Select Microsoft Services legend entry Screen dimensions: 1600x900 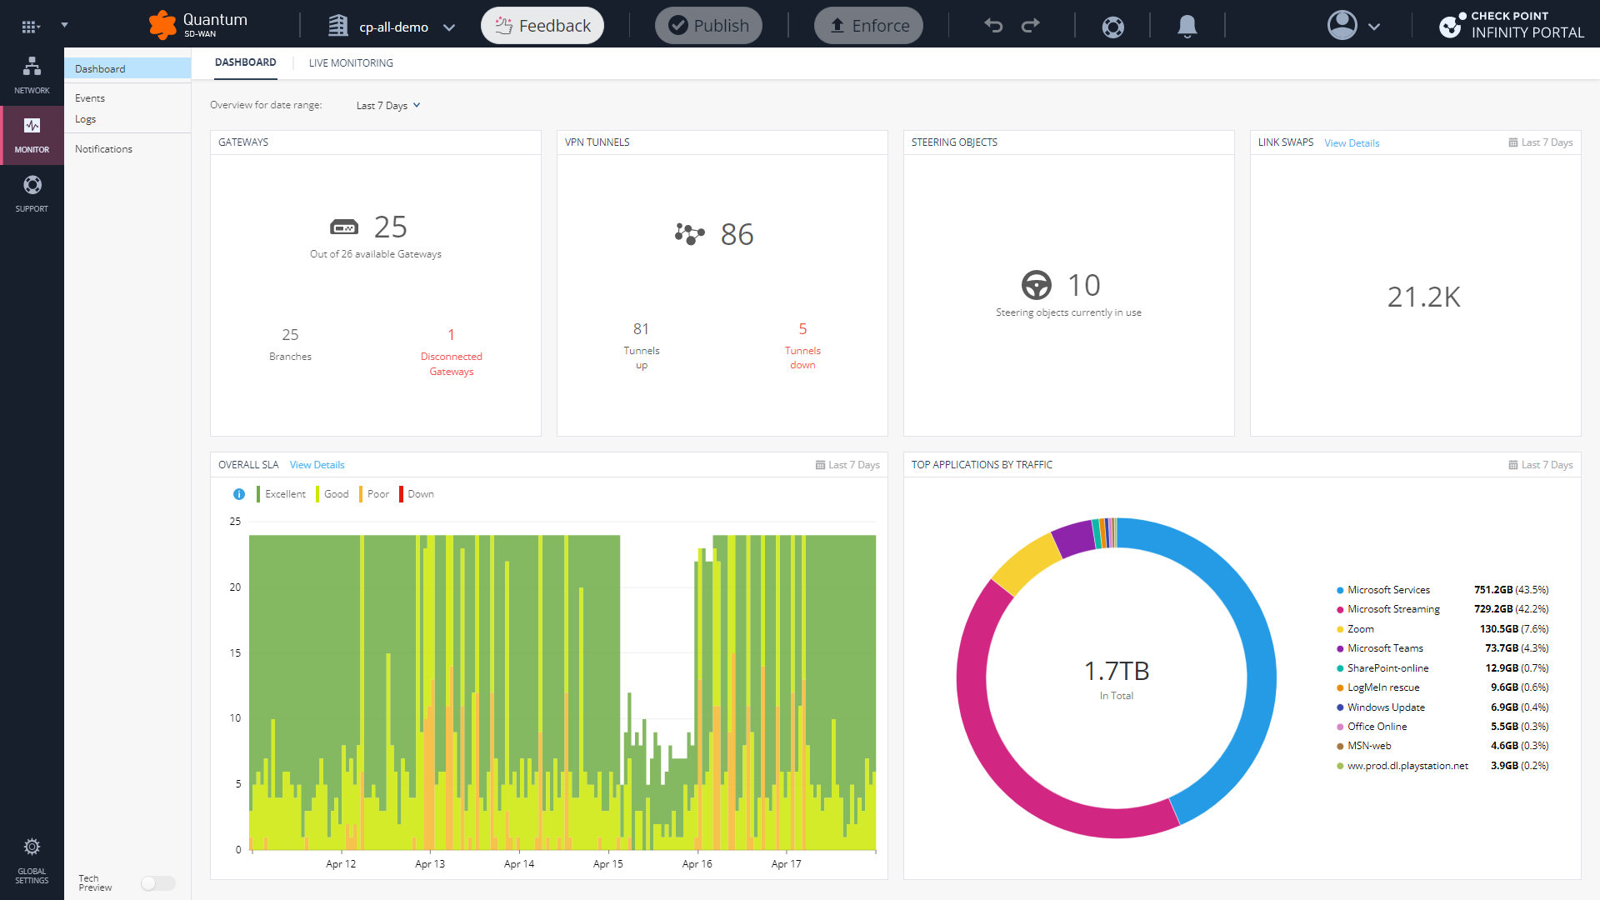click(x=1442, y=590)
